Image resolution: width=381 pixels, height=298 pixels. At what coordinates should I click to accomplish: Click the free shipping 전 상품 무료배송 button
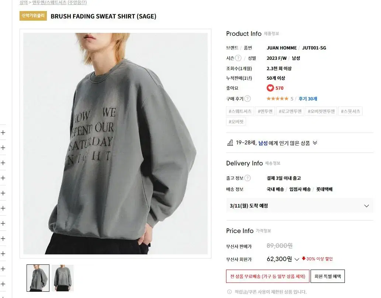[x=267, y=276]
